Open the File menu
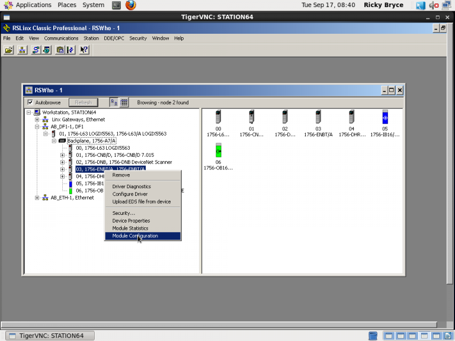Viewport: 455px width, 341px height. [x=7, y=38]
